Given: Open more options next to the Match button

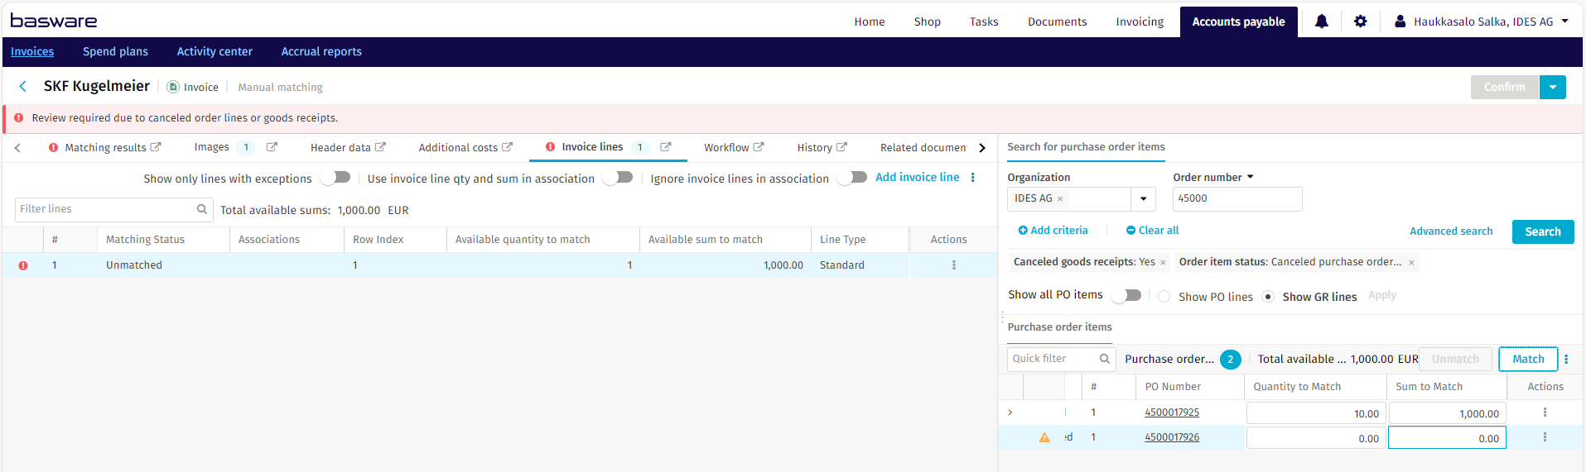Looking at the screenshot, I should [1566, 359].
